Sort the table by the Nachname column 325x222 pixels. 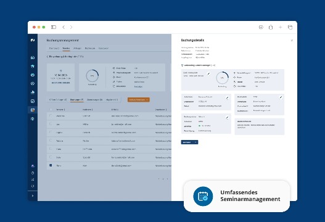(x=88, y=109)
